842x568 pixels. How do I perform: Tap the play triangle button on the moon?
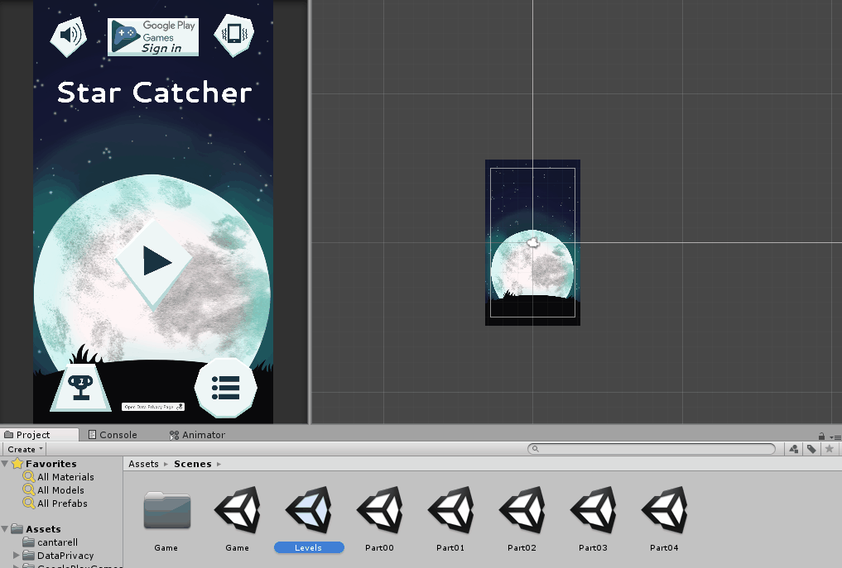coord(154,263)
